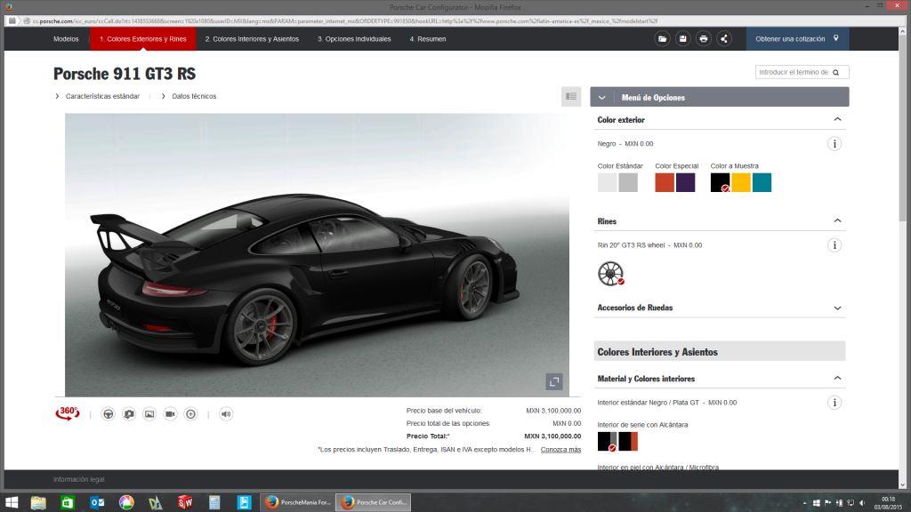Collapse the Menú de Opciones panel
Image resolution: width=911 pixels, height=512 pixels.
[602, 98]
